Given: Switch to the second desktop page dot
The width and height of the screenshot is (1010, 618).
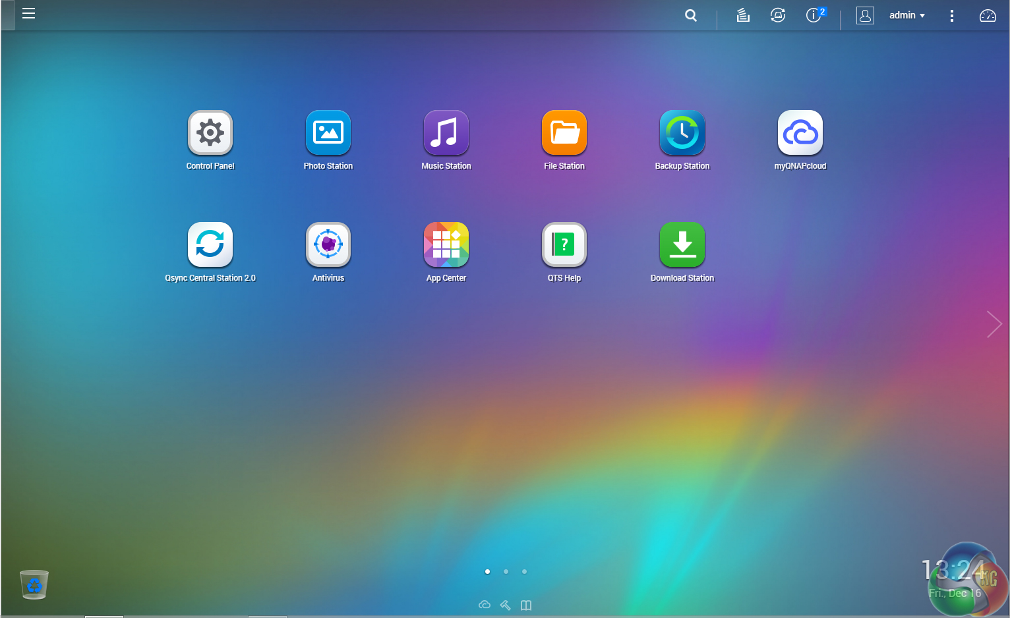Looking at the screenshot, I should pos(506,572).
